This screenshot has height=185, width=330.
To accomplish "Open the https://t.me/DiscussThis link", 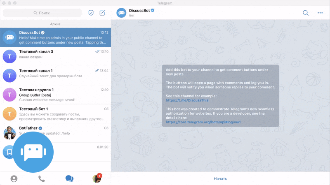I will coord(187,100).
